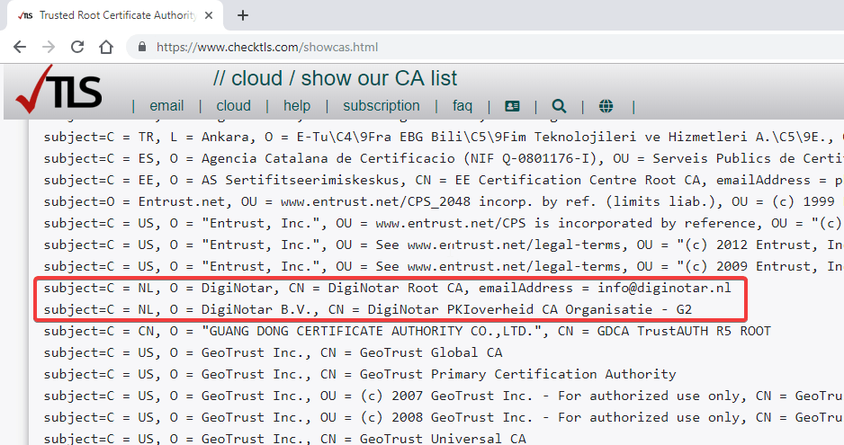This screenshot has height=445, width=844.
Task: Click the browser forward arrow
Action: [x=49, y=47]
